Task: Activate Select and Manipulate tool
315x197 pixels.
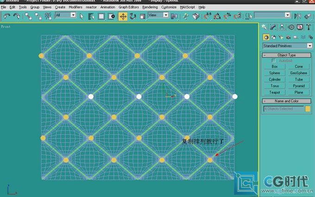Action: click(x=186, y=16)
